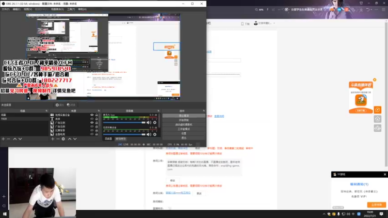Screen dimensions: 388x218
Task: Add a new source with the plus icon
Action: [52, 139]
